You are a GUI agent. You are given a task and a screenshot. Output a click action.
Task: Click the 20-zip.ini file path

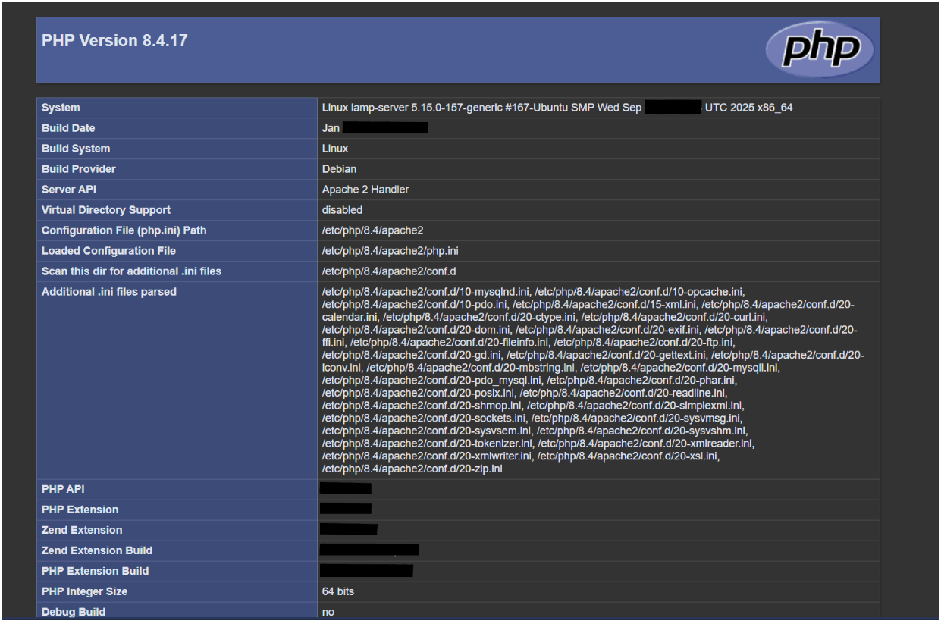click(412, 469)
